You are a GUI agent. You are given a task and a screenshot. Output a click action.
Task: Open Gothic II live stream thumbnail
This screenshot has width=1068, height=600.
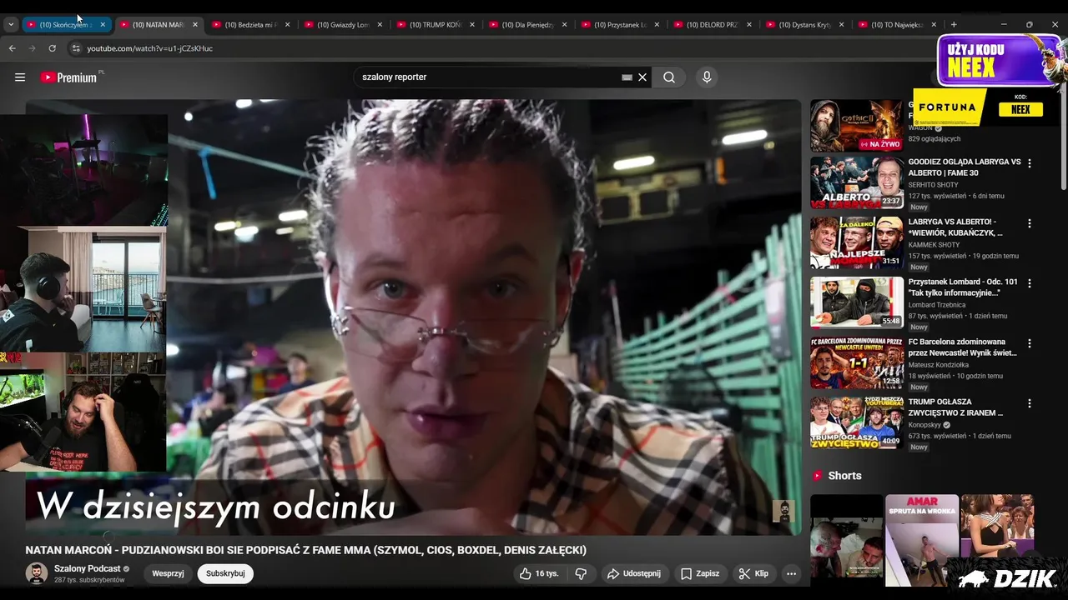point(856,126)
